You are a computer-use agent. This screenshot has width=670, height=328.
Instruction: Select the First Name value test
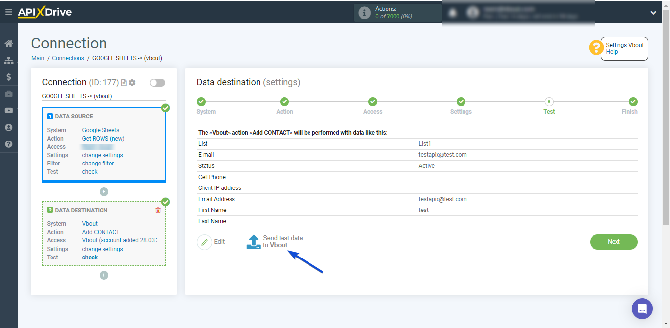tap(423, 210)
